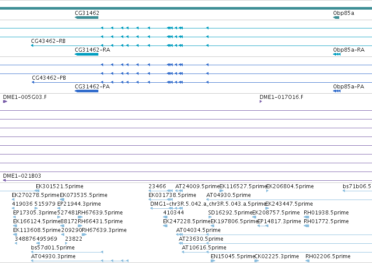Screen dimensions: 372x263
Task: Click the EK116527.5prime EST label
Action: pos(243,186)
